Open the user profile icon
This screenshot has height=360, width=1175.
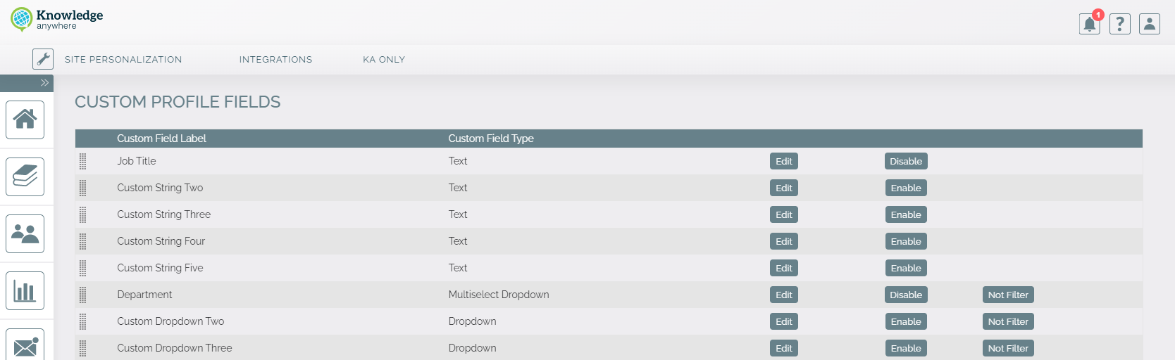click(1149, 25)
